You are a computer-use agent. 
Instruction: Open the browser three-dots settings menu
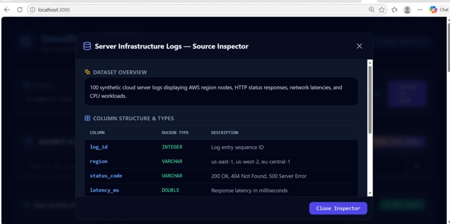point(420,9)
